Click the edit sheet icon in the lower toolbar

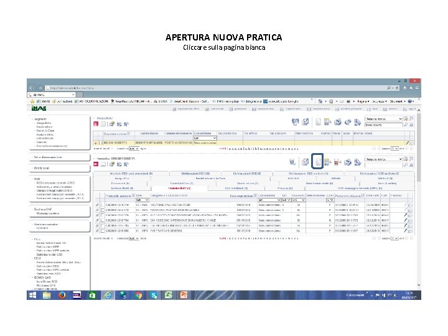tap(305, 162)
